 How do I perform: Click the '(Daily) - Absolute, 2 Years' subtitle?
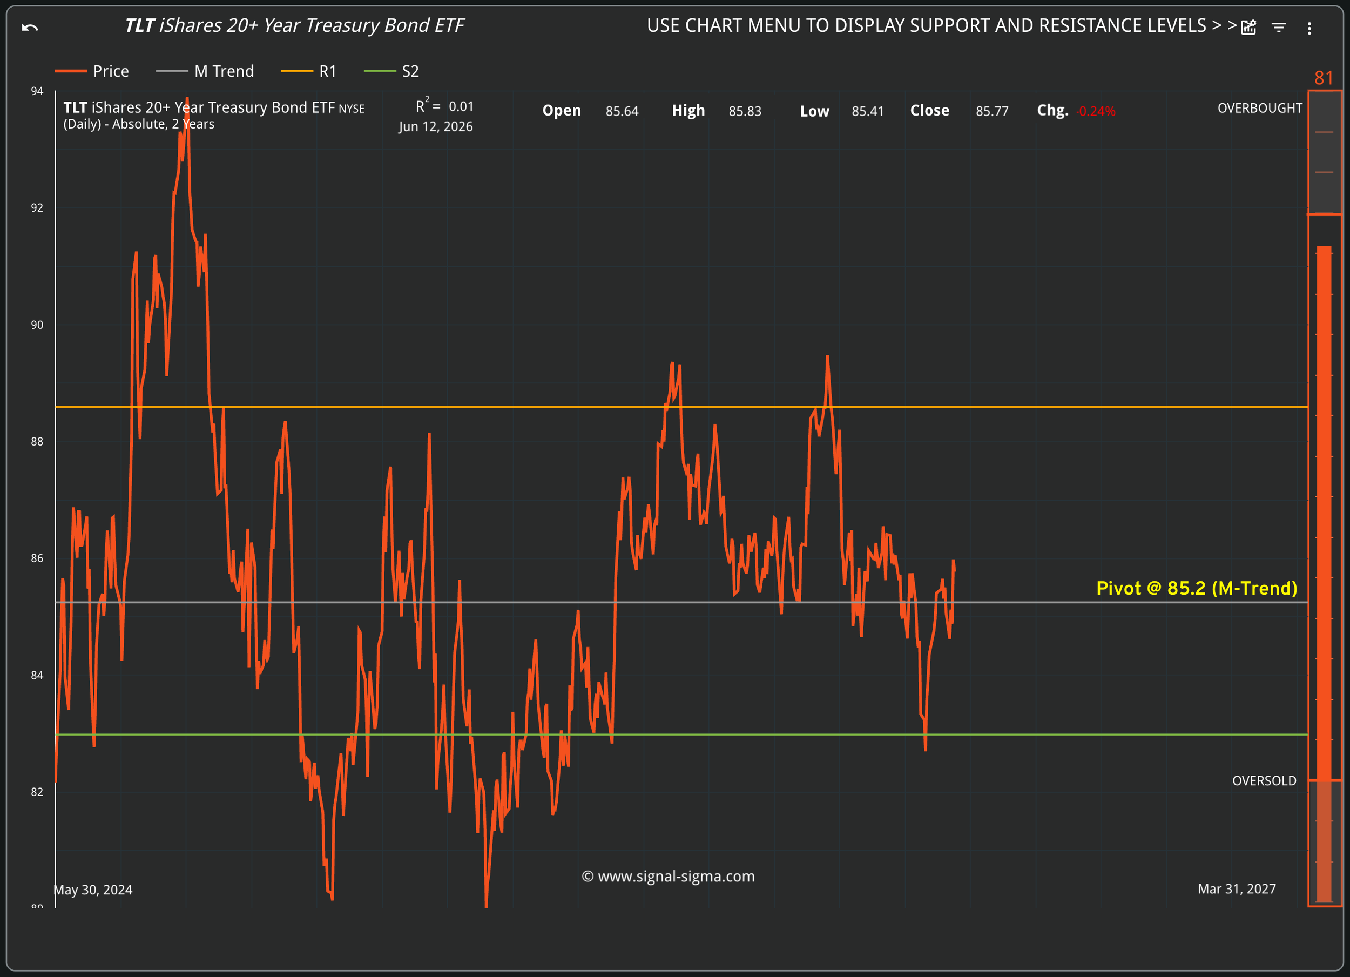pos(139,124)
